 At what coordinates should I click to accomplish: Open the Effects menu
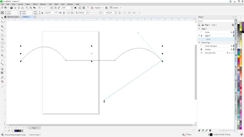35,4
